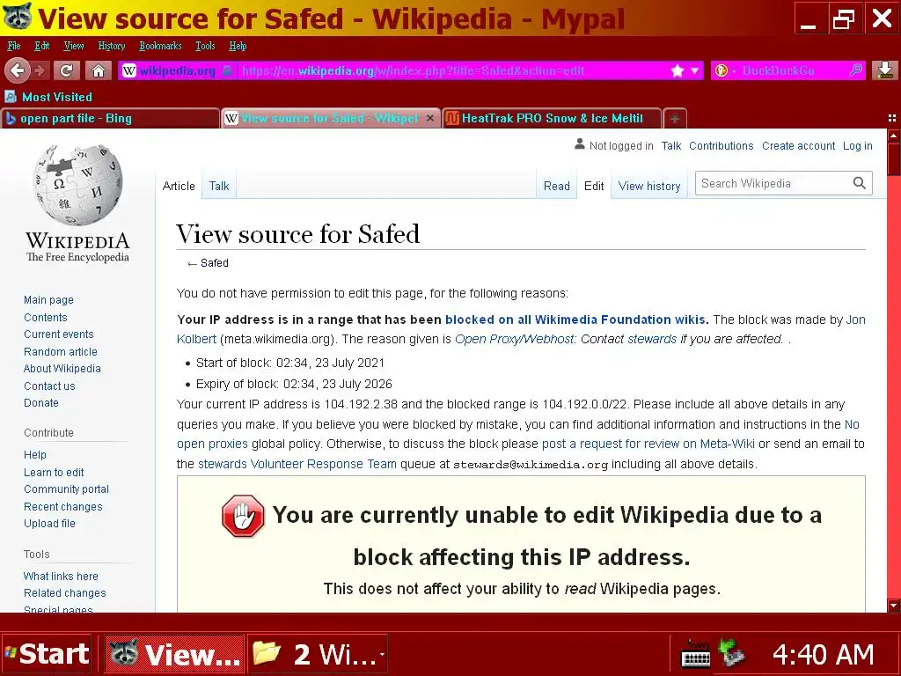Open the browser Help menu
The image size is (901, 676).
click(238, 46)
